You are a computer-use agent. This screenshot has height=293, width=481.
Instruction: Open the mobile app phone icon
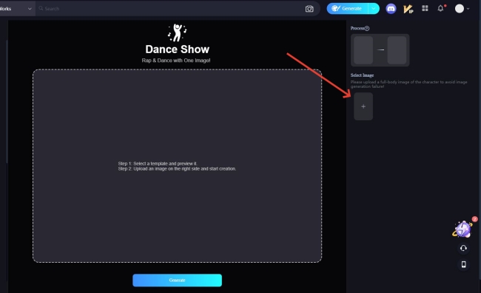coord(463,264)
